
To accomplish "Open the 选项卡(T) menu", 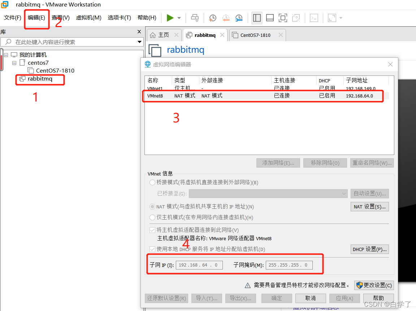I will [120, 18].
